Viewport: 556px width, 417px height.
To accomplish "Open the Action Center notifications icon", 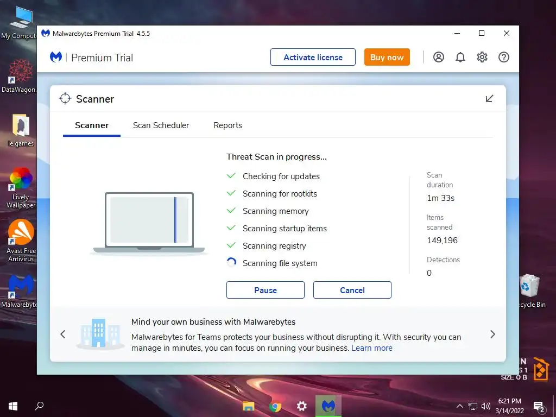I will (x=539, y=407).
